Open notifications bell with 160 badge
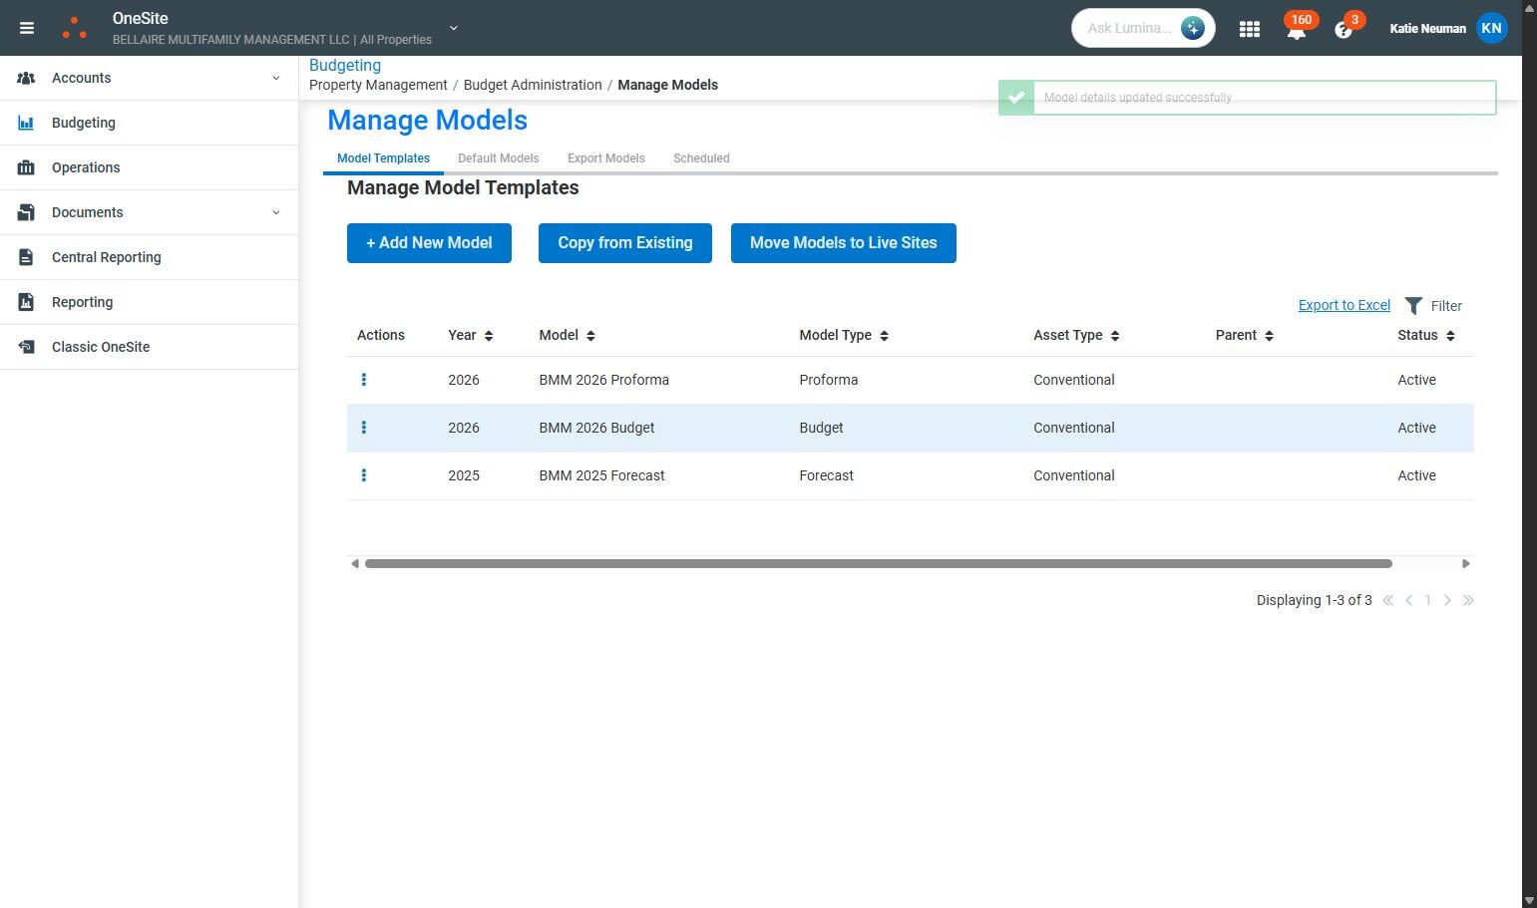 coord(1296,30)
